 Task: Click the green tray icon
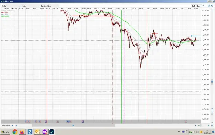(191, 132)
